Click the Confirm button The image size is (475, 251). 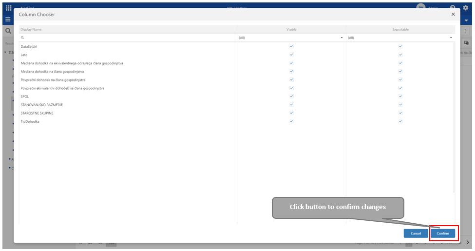pos(443,233)
